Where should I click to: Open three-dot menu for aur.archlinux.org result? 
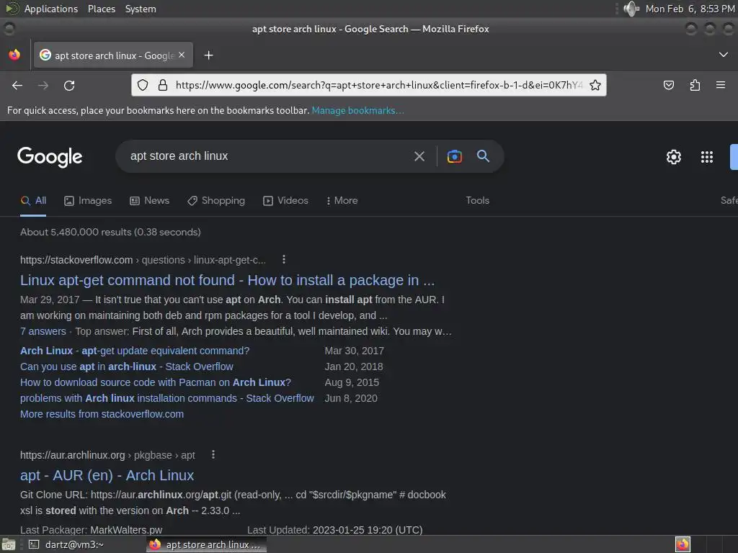[213, 455]
